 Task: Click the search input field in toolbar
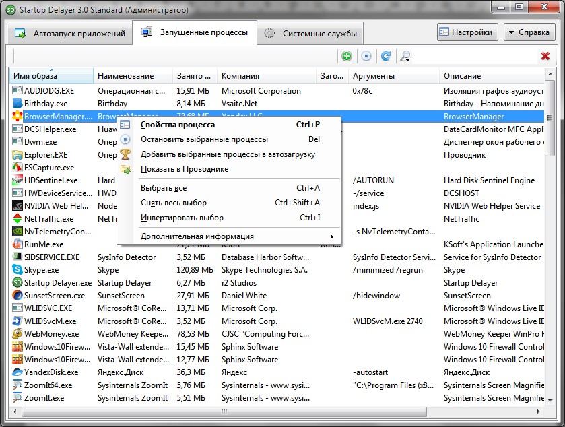click(x=475, y=56)
